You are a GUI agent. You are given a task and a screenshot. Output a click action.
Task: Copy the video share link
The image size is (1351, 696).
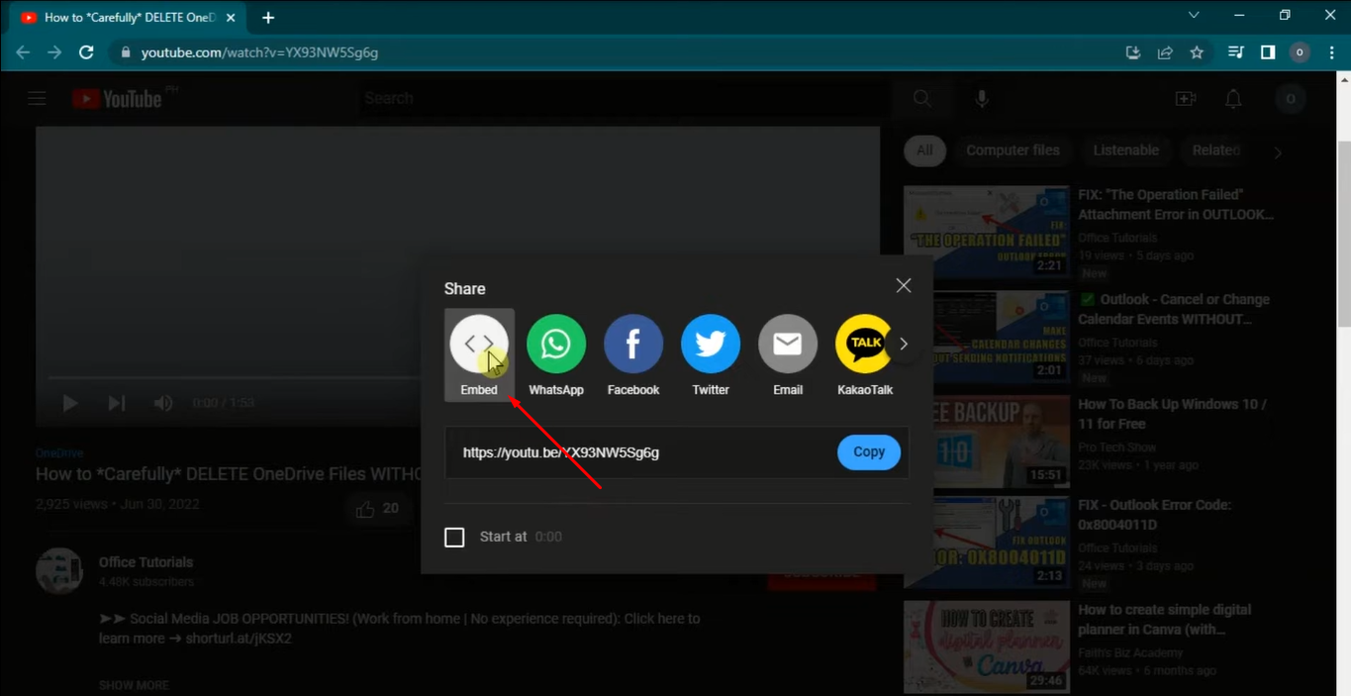[868, 451]
